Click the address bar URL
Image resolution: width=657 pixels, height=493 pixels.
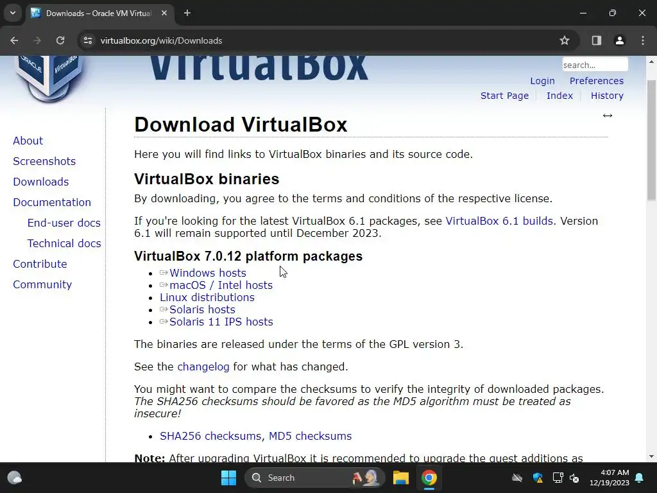pyautogui.click(x=161, y=40)
